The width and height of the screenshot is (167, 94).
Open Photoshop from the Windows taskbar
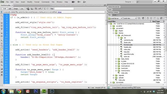pyautogui.click(x=36, y=91)
